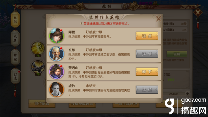The image size is (208, 117).
Task: Click 虚竹 hero portrait
Action: [57, 90]
